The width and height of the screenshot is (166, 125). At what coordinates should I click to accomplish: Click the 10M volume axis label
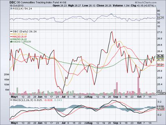[7, 85]
